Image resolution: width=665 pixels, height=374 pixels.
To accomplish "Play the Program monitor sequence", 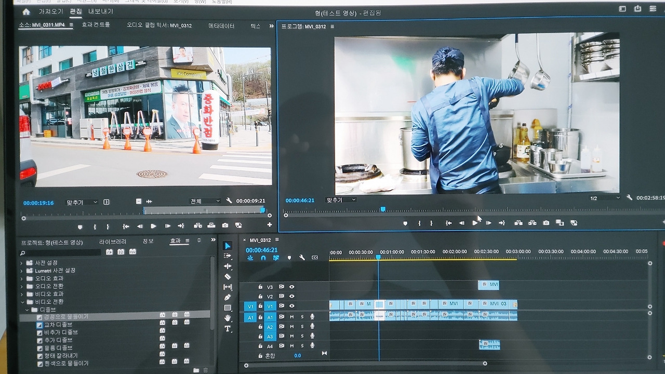I will pos(475,223).
